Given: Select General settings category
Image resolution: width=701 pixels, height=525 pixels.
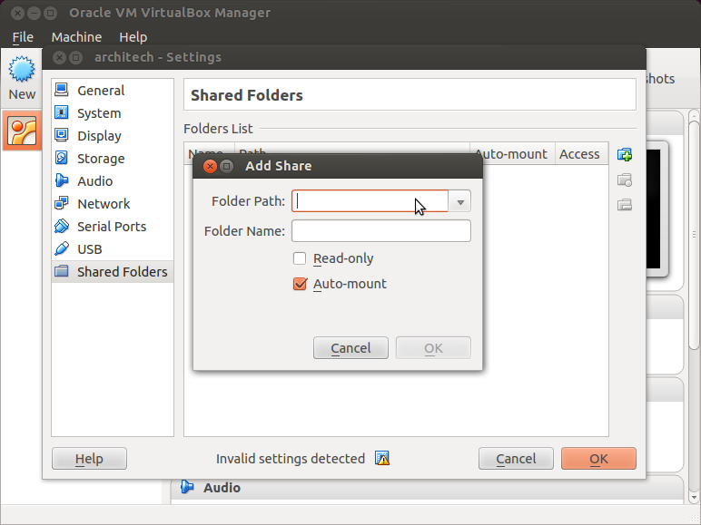Looking at the screenshot, I should [113, 90].
